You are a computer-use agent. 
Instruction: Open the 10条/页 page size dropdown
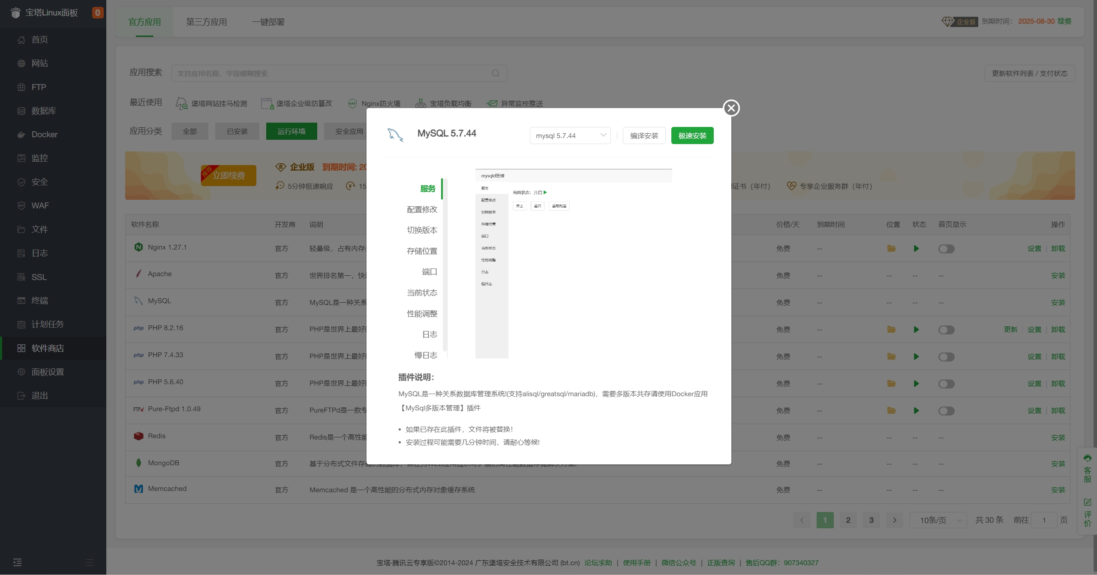(938, 520)
